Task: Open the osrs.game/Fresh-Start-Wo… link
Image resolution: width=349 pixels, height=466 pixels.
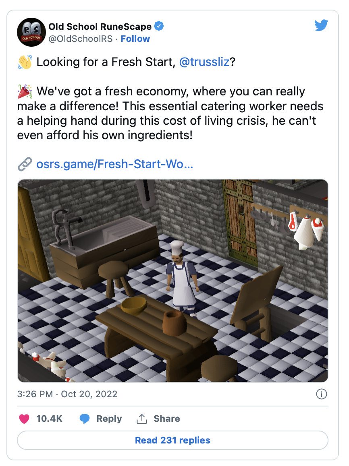Action: click(x=114, y=164)
